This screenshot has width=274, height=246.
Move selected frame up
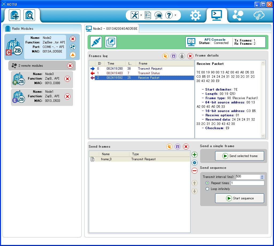(x=195, y=183)
